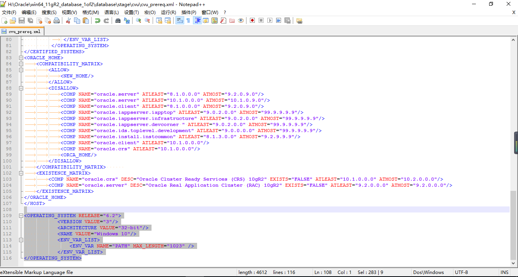Viewport: 518px width, 277px height.
Task: Click line number 108 in the margin
Action: (x=7, y=209)
